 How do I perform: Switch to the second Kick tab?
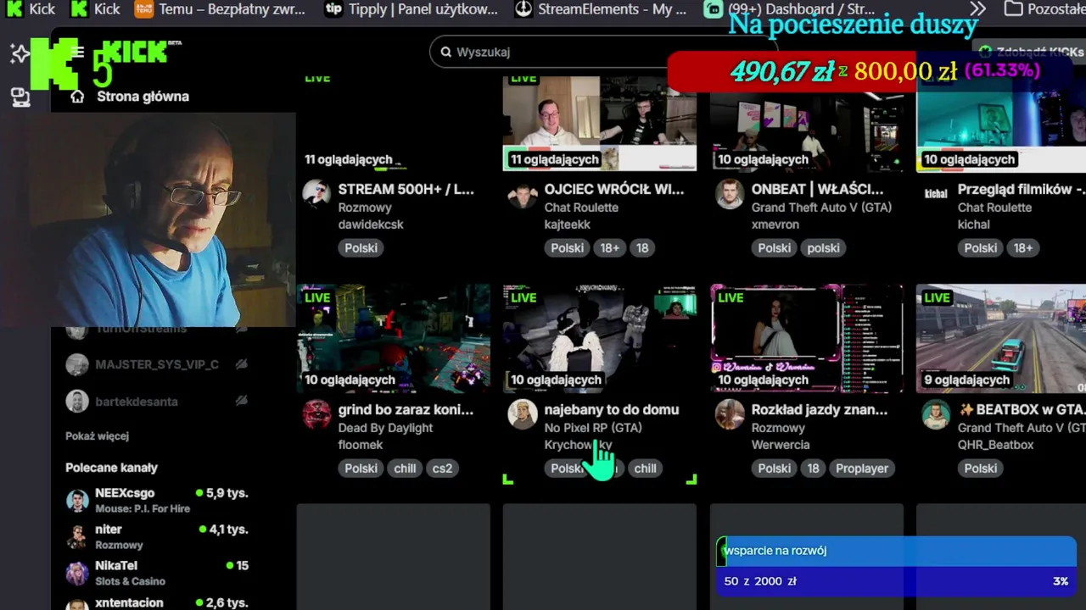click(x=95, y=9)
